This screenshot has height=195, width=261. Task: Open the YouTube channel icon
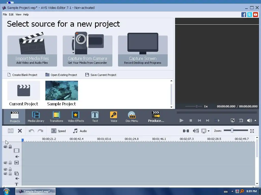click(x=255, y=14)
